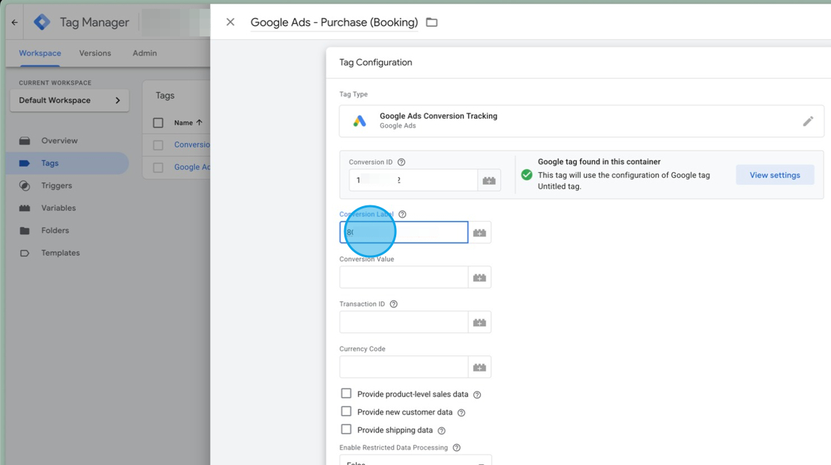Enable Provide product-level sales data checkbox
Image resolution: width=831 pixels, height=465 pixels.
tap(346, 394)
